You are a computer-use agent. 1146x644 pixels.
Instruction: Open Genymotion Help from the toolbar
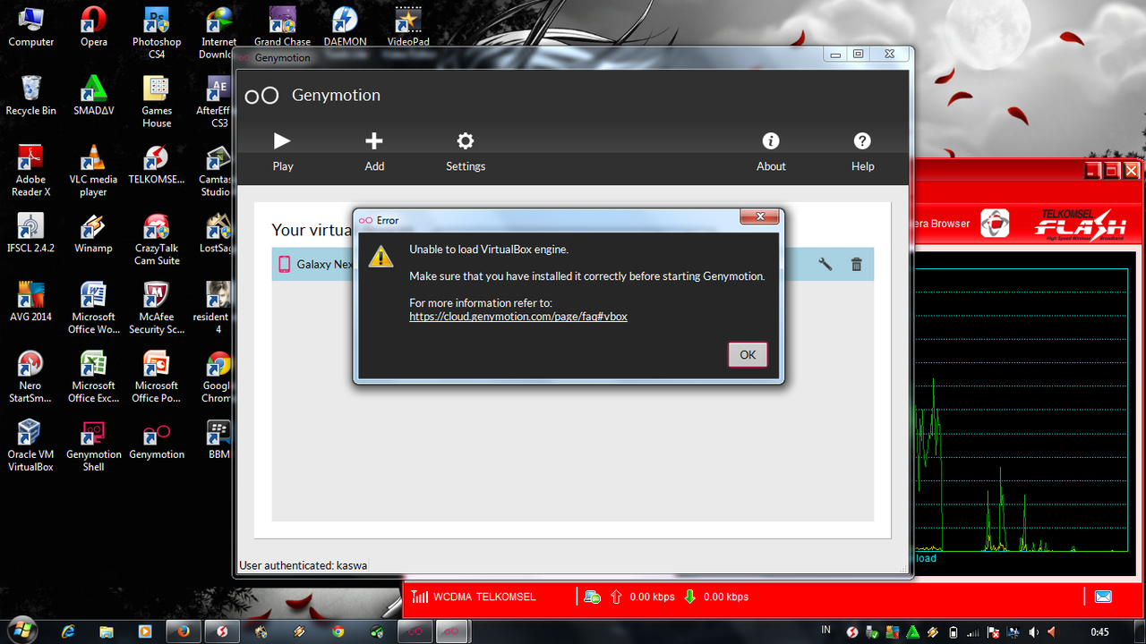pyautogui.click(x=862, y=141)
